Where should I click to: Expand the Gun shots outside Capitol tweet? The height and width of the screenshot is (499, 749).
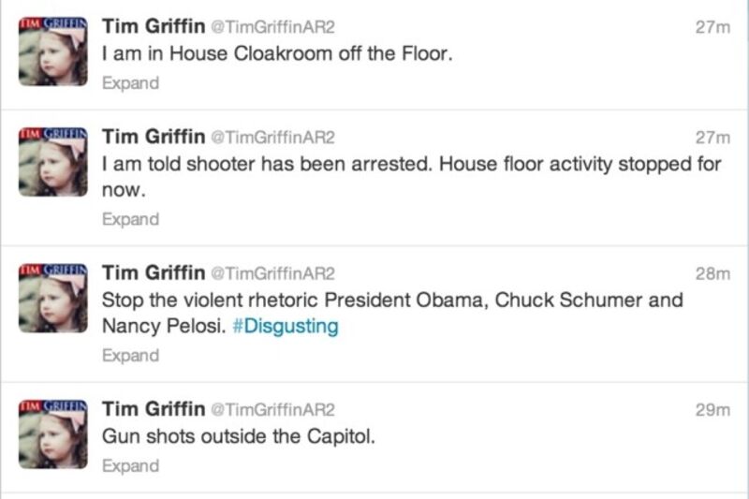(x=130, y=465)
